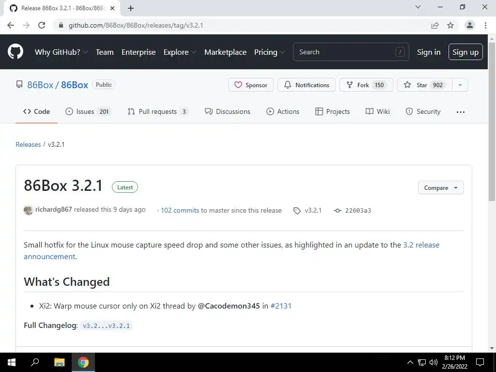The height and width of the screenshot is (372, 496).
Task: Open the Issues tab
Action: pos(88,111)
